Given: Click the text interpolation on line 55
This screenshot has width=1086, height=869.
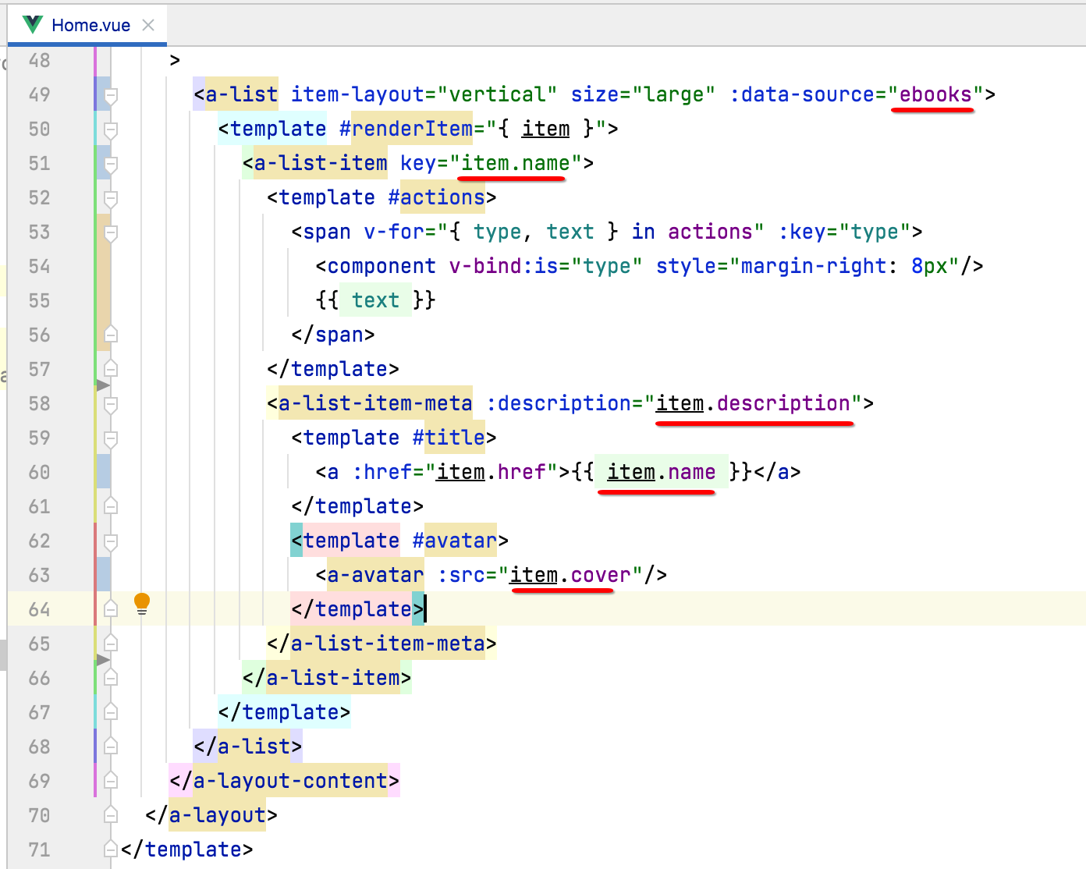Looking at the screenshot, I should (x=375, y=301).
